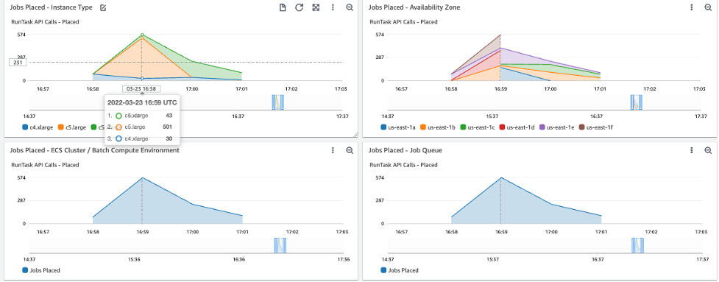Click the Instance Type mini-timeline range selector

(x=278, y=102)
